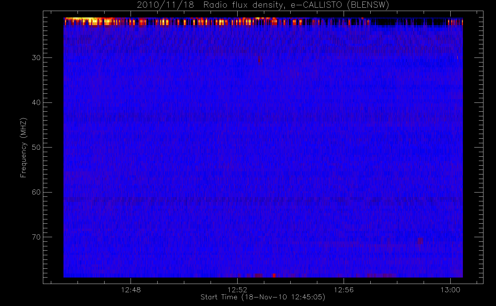Click the 40 frequency tick label
The height and width of the screenshot is (306, 496).
tap(36, 103)
